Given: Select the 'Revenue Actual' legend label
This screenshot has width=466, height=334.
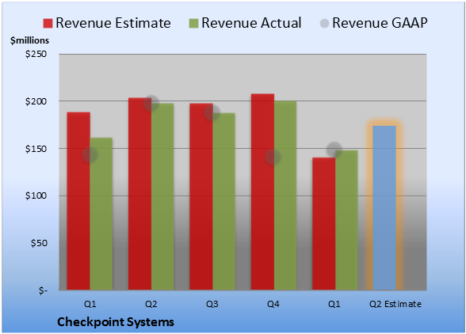Looking at the screenshot, I should pyautogui.click(x=251, y=23).
